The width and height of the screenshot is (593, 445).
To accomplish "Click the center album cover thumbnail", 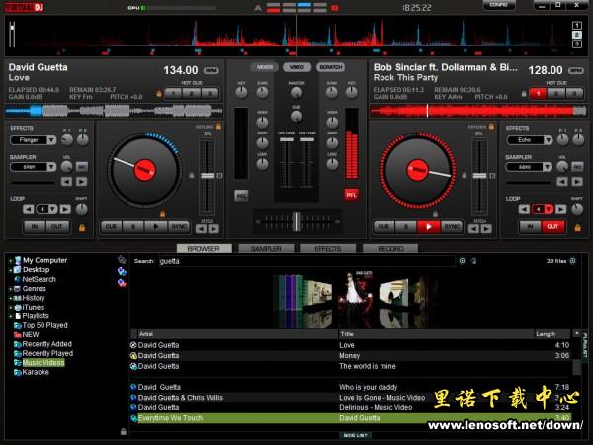I will click(x=356, y=295).
